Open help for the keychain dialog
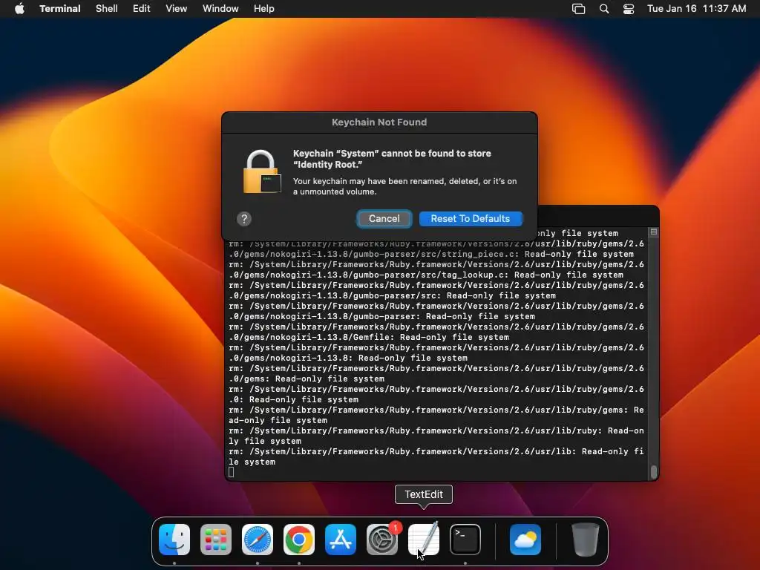This screenshot has width=760, height=570. [x=244, y=219]
